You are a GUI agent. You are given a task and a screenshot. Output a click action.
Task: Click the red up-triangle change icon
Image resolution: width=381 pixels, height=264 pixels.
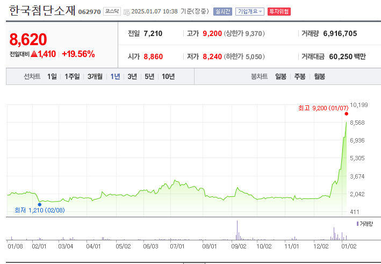[x=34, y=54]
